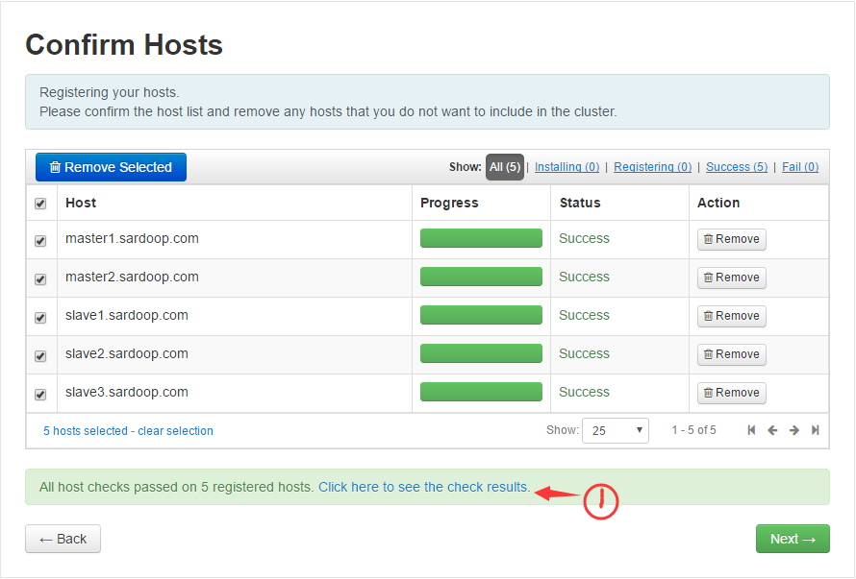The image size is (856, 579).
Task: Click the trash icon in Remove Selected
Action: click(54, 166)
